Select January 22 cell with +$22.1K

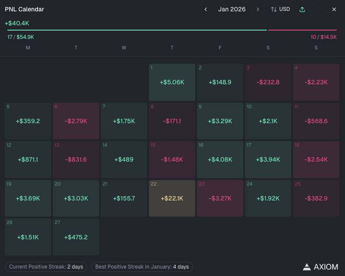tap(172, 198)
